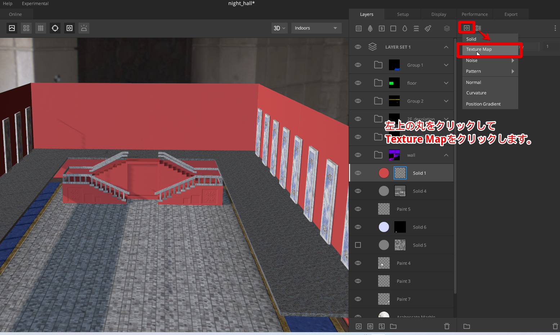Add a Smart Material with the S icon
Image resolution: width=560 pixels, height=335 pixels.
point(381,28)
